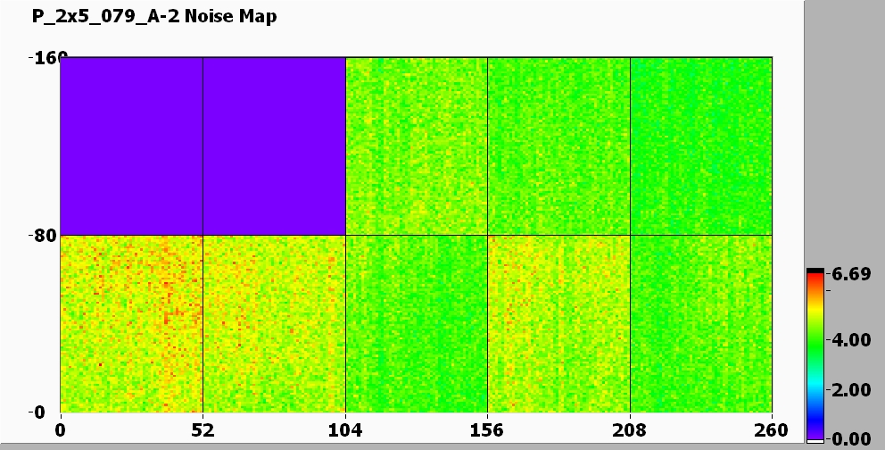Screen dimensions: 885x450
Task: Click the top-row chip between 104 and 156
Action: 417,146
